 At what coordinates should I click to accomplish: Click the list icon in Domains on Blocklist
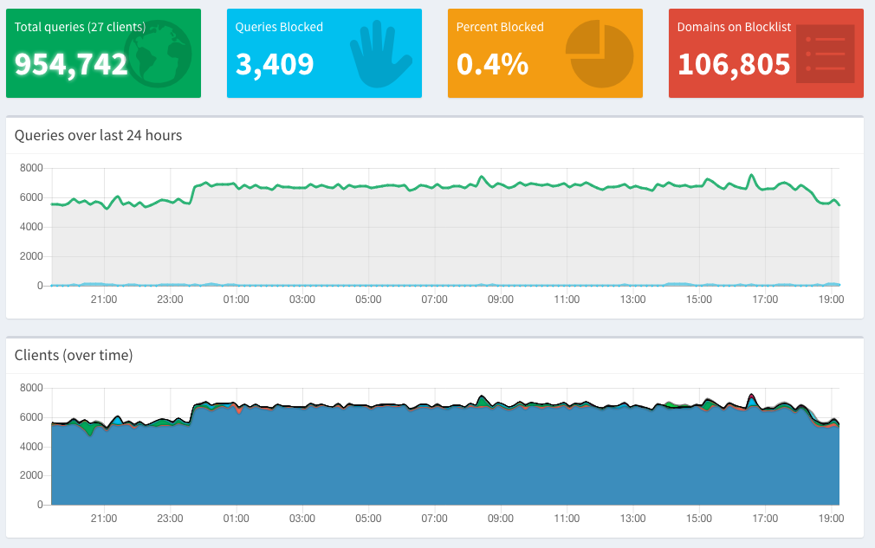click(826, 54)
